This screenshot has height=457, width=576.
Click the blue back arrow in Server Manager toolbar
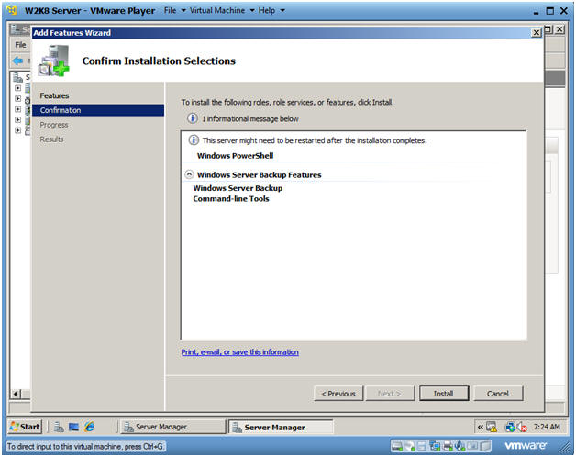pyautogui.click(x=17, y=61)
